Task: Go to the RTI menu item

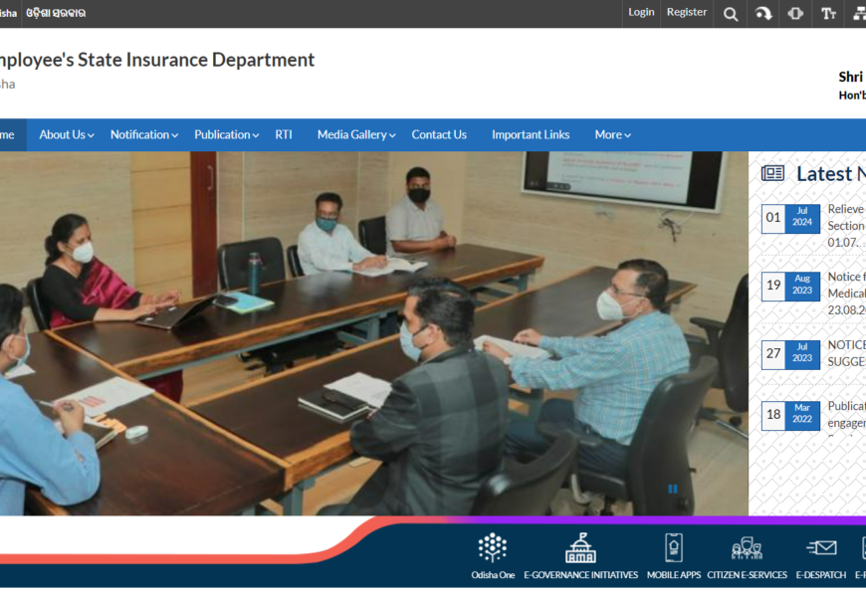Action: tap(284, 135)
